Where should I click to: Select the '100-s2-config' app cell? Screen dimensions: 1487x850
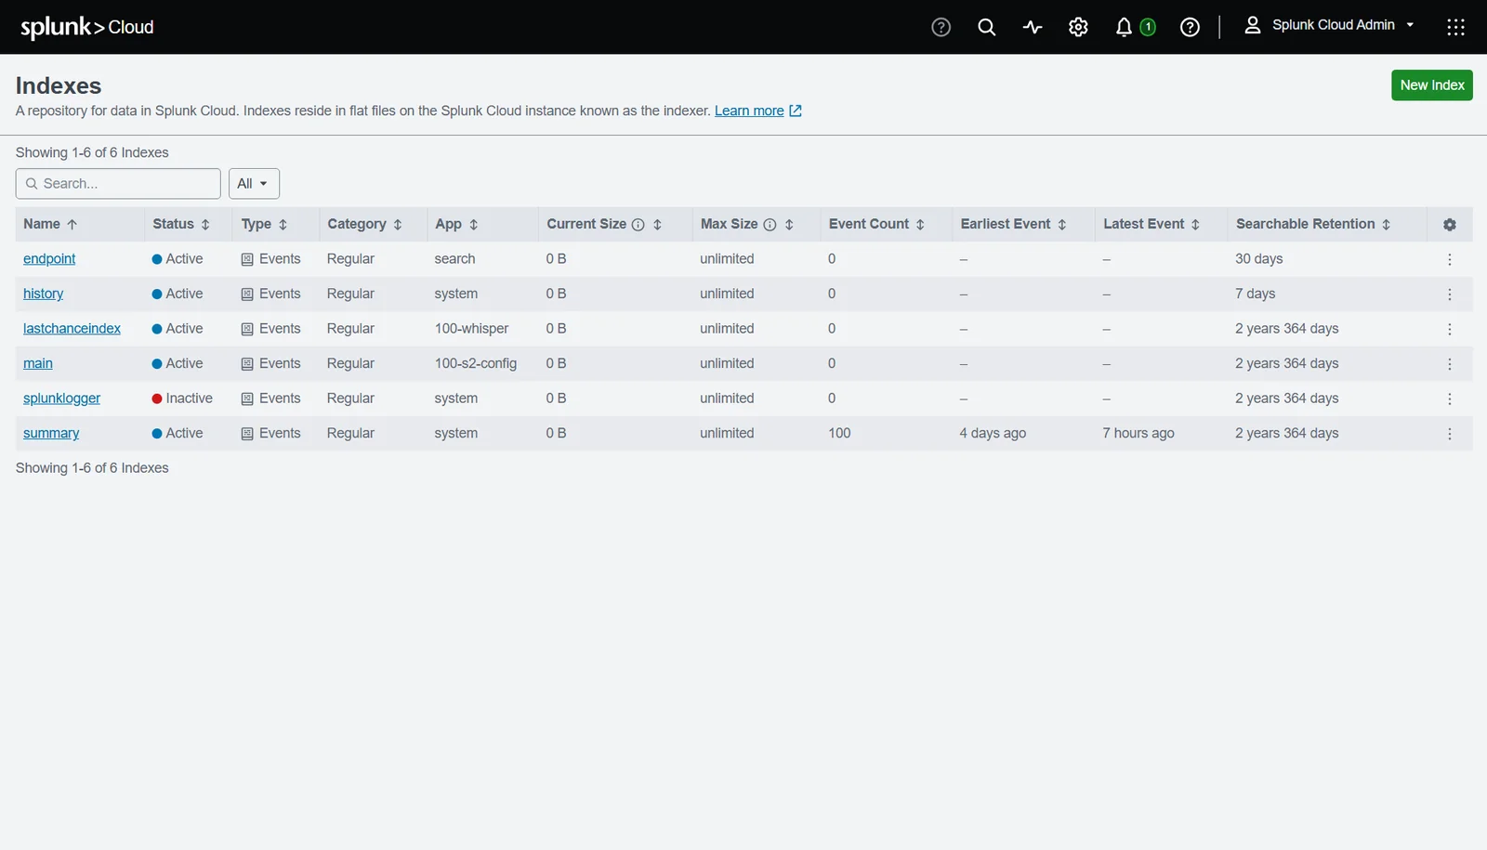[x=475, y=363]
